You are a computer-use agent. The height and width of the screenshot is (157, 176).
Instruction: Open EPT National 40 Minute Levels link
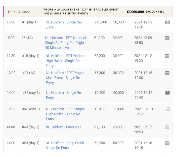[x=66, y=43]
